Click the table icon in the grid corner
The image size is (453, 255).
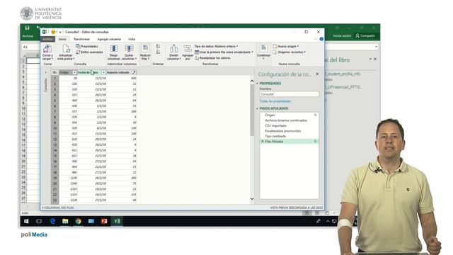(x=55, y=72)
